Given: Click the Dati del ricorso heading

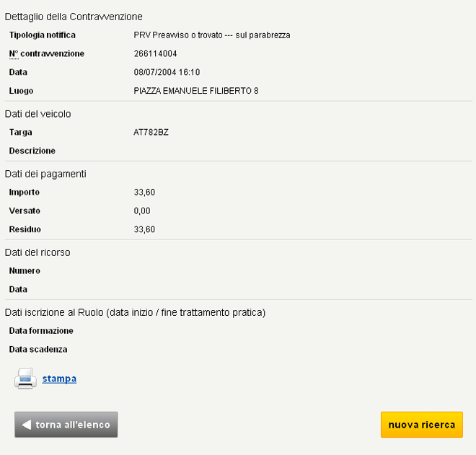Looking at the screenshot, I should coord(38,252).
